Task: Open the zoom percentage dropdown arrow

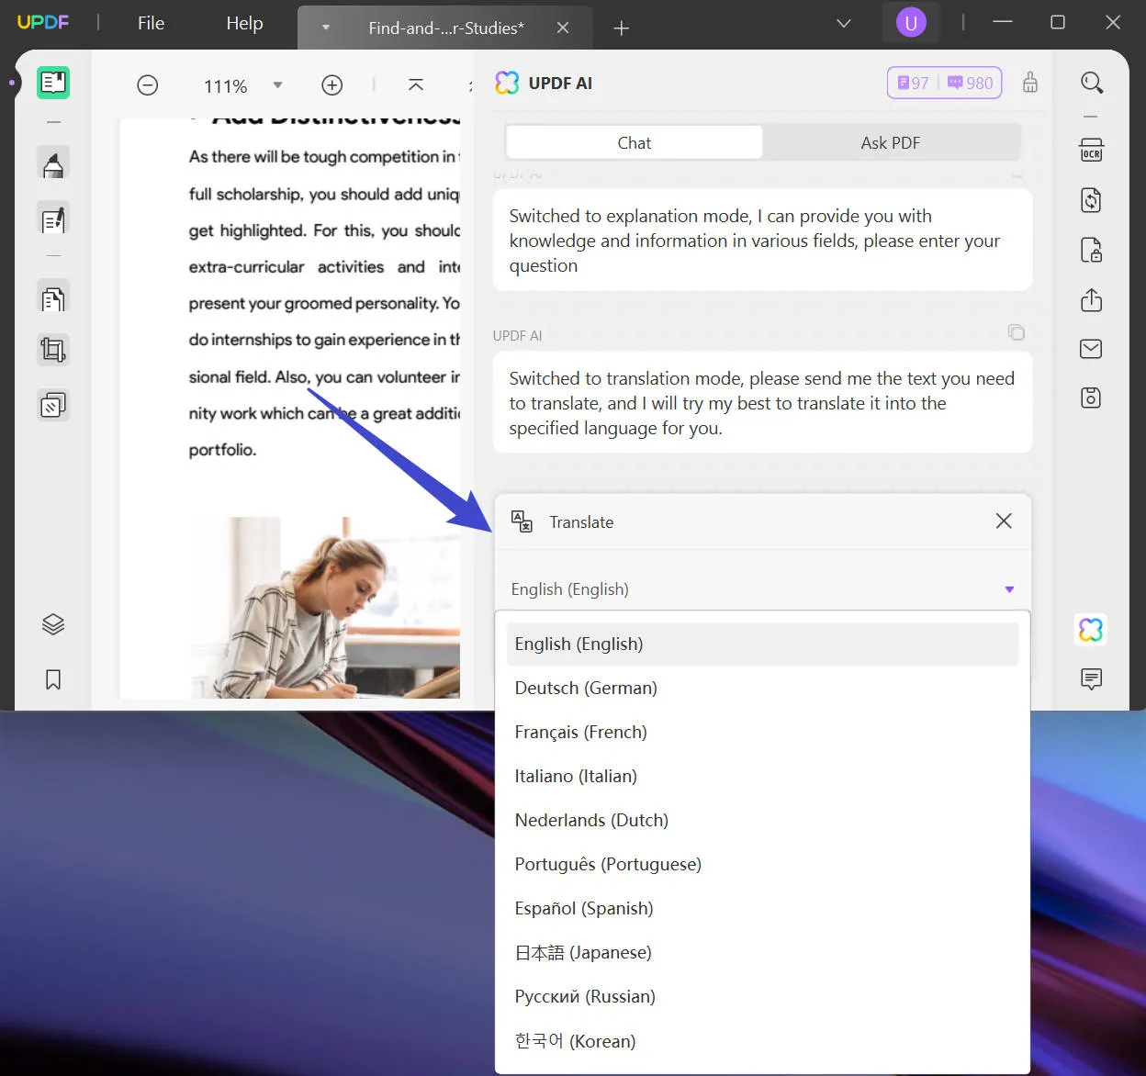Action: pos(277,85)
